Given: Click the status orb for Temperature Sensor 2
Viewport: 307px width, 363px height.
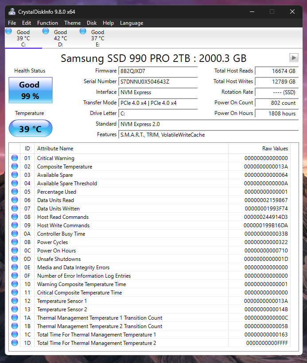Looking at the screenshot, I should click(x=15, y=309).
